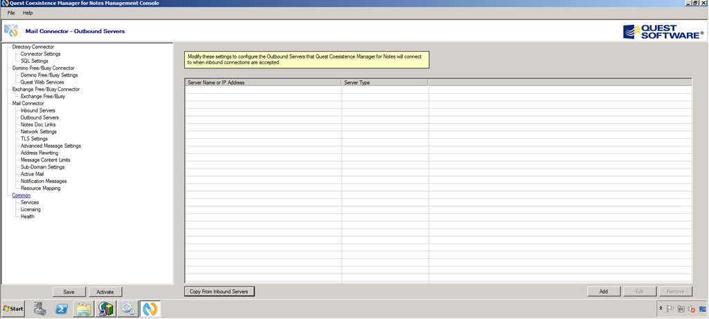This screenshot has height=319, width=709.
Task: Click the rightmost blue monitor tray icon
Action: pos(702,309)
